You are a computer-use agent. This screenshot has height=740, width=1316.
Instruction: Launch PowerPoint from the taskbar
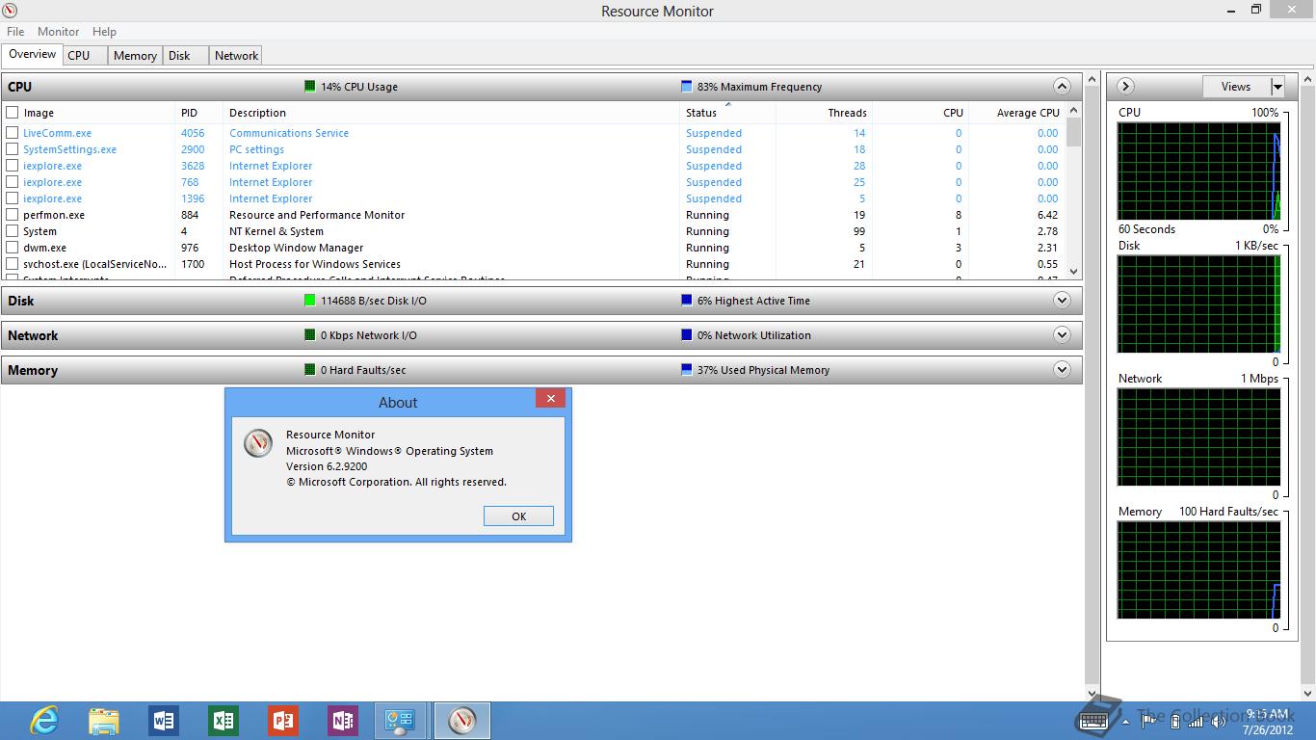click(282, 721)
